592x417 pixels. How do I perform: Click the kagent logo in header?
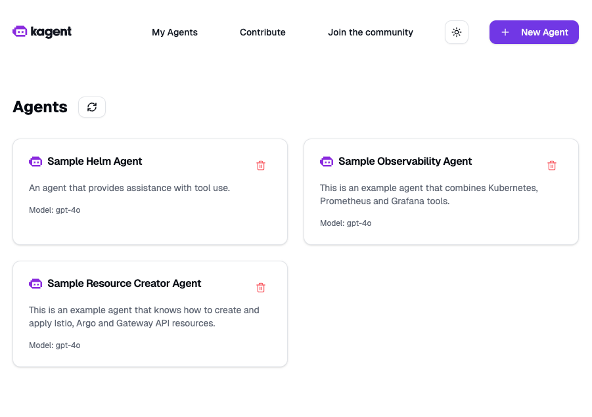[x=42, y=32]
